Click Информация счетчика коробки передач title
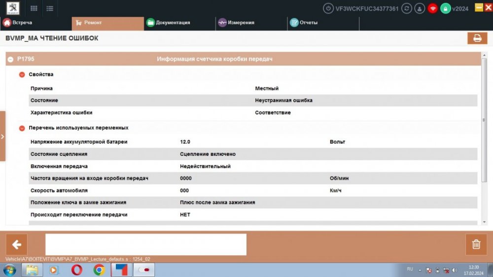493x277 pixels. click(x=214, y=59)
